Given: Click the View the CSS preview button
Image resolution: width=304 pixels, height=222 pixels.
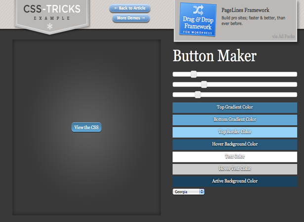Looking at the screenshot, I should click(x=87, y=127).
